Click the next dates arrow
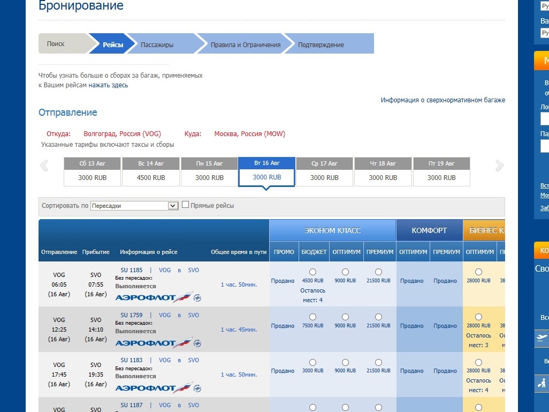549x412 pixels. (499, 166)
